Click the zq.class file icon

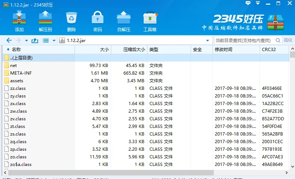tap(7, 141)
